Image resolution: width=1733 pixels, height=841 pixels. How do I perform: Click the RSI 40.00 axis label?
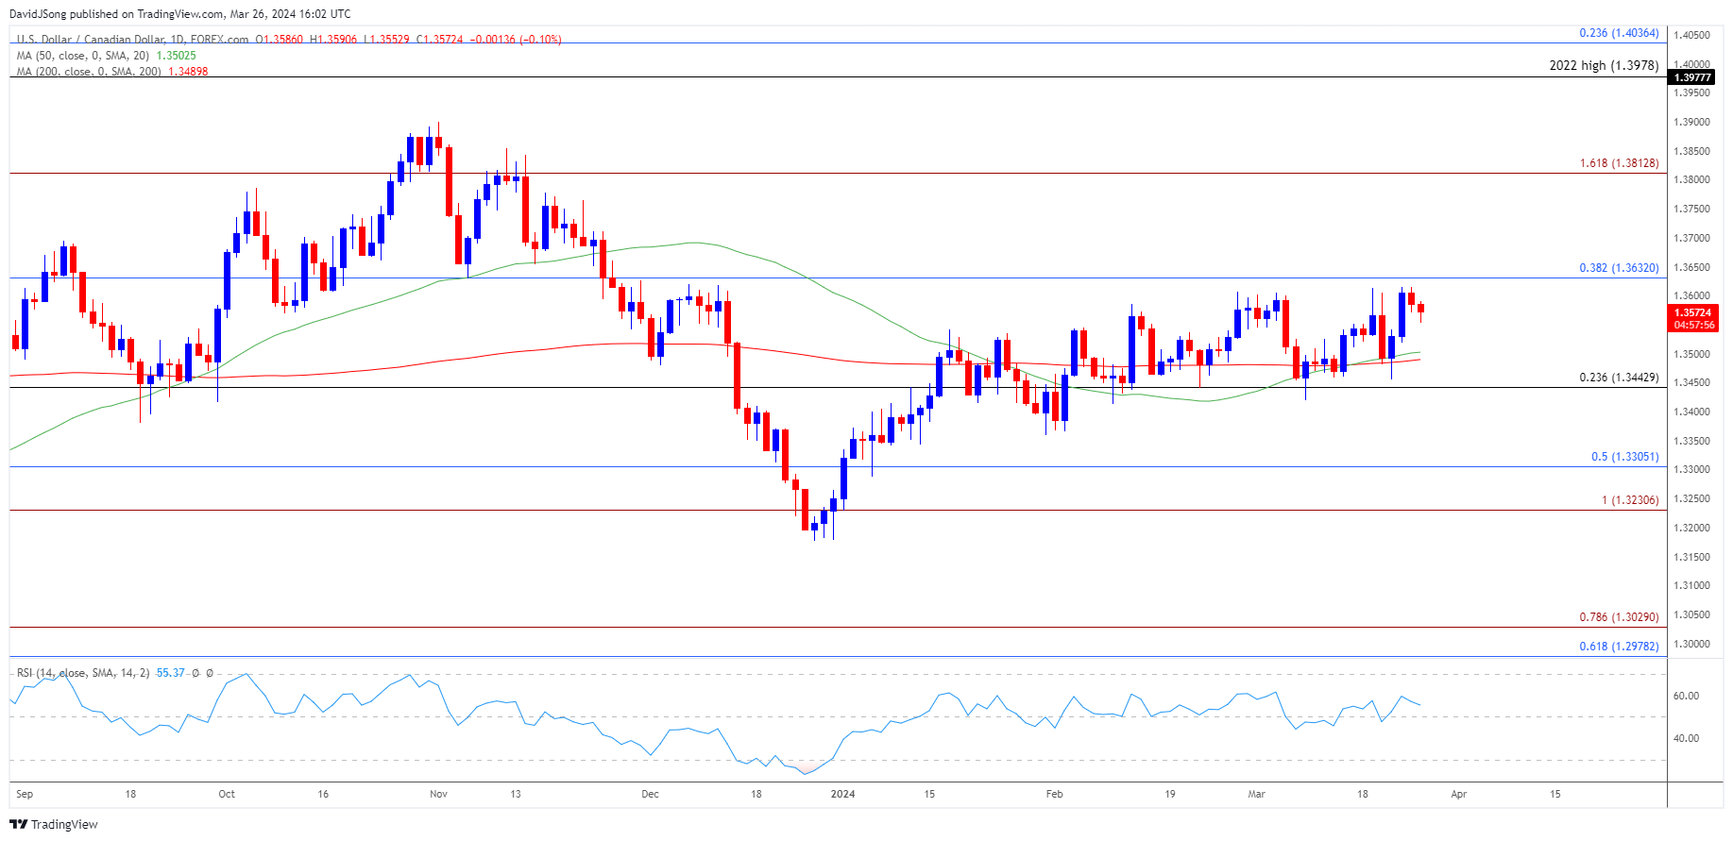pyautogui.click(x=1686, y=738)
